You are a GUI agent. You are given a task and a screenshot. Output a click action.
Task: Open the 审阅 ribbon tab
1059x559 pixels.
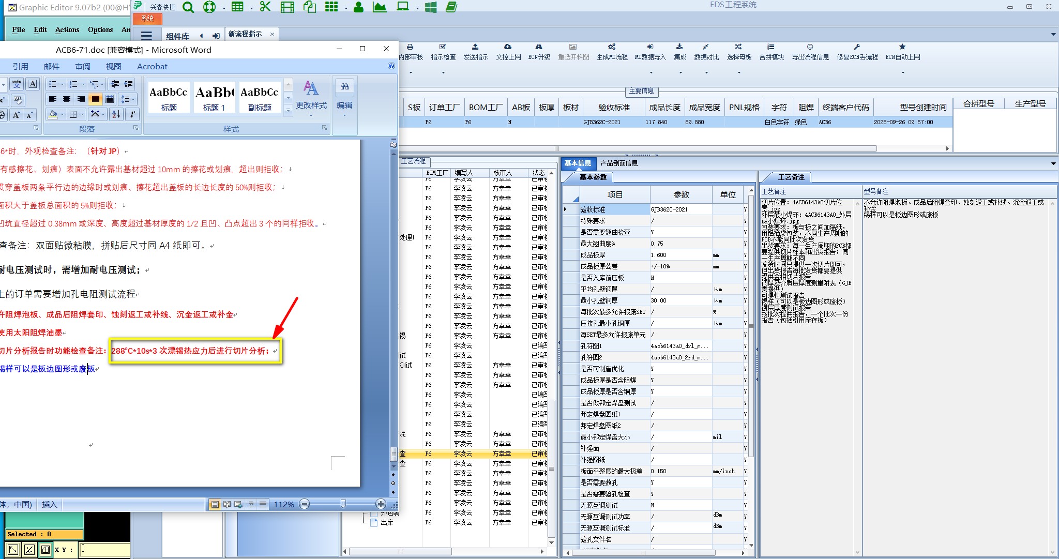[83, 66]
